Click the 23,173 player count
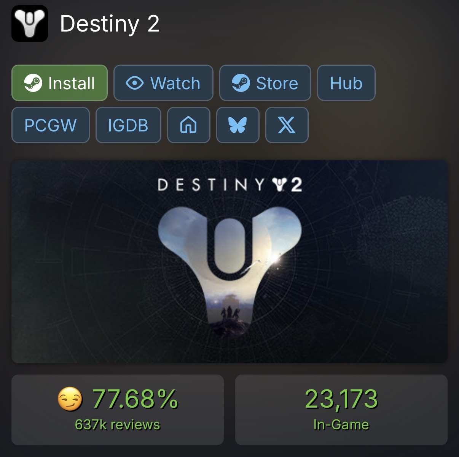The image size is (459, 457). coord(341,399)
